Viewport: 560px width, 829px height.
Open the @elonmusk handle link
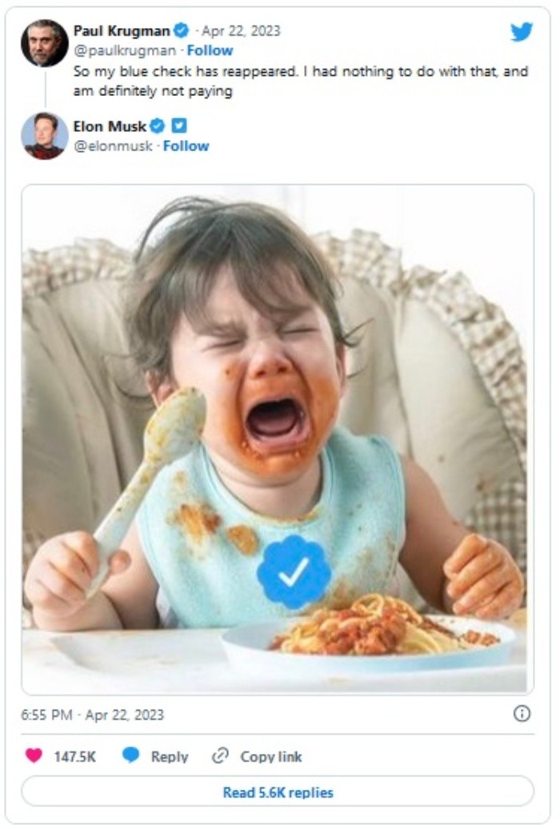point(113,146)
